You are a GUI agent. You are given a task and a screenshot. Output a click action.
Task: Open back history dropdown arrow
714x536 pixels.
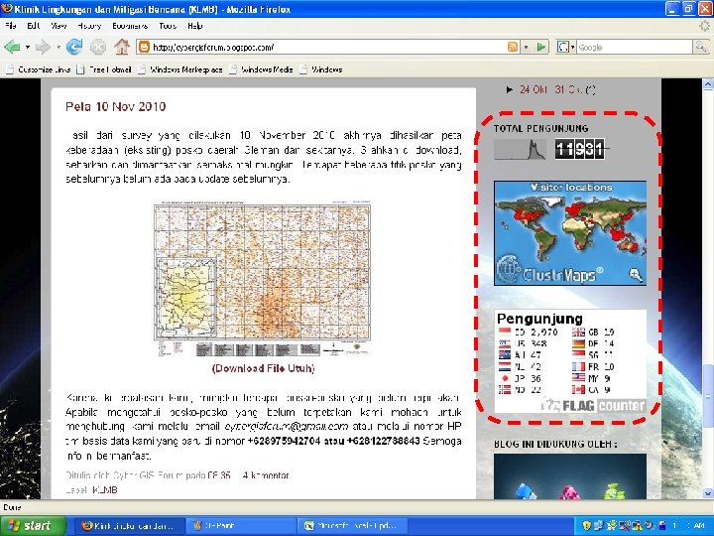tap(28, 47)
